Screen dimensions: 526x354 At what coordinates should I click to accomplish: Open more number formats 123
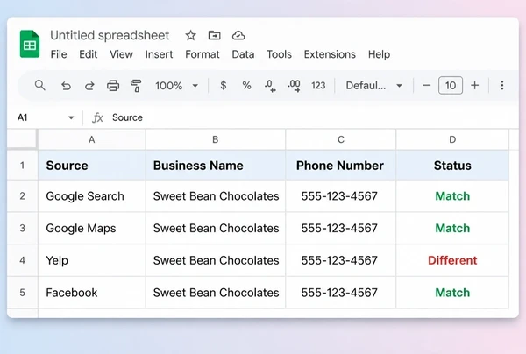click(x=318, y=86)
